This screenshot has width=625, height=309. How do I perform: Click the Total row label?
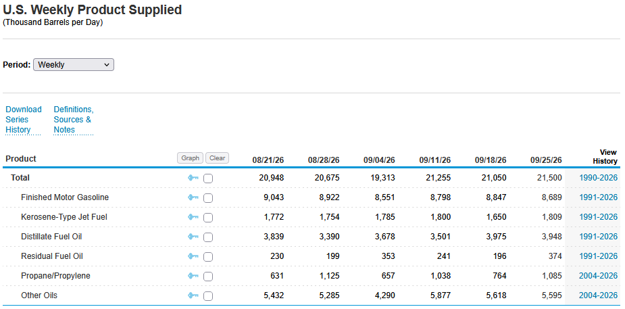(x=20, y=178)
